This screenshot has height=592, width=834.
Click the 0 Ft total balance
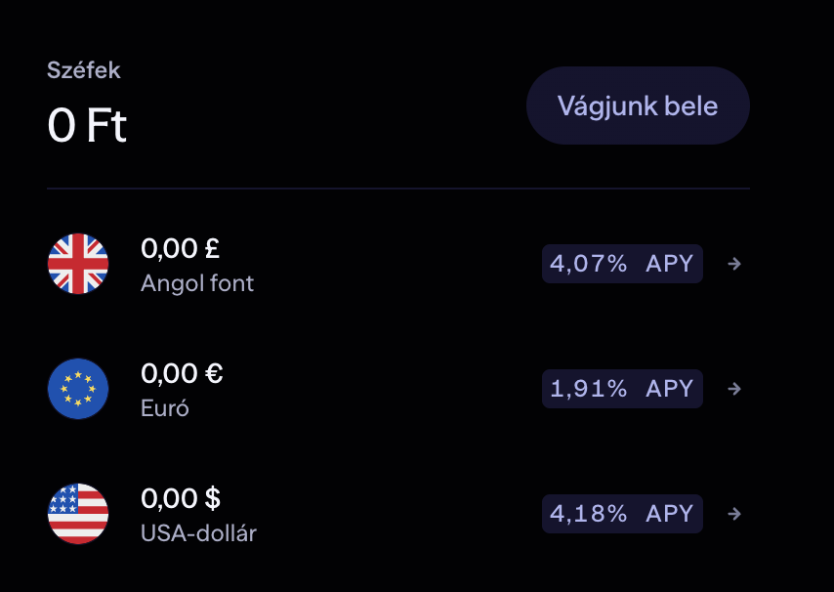point(87,125)
